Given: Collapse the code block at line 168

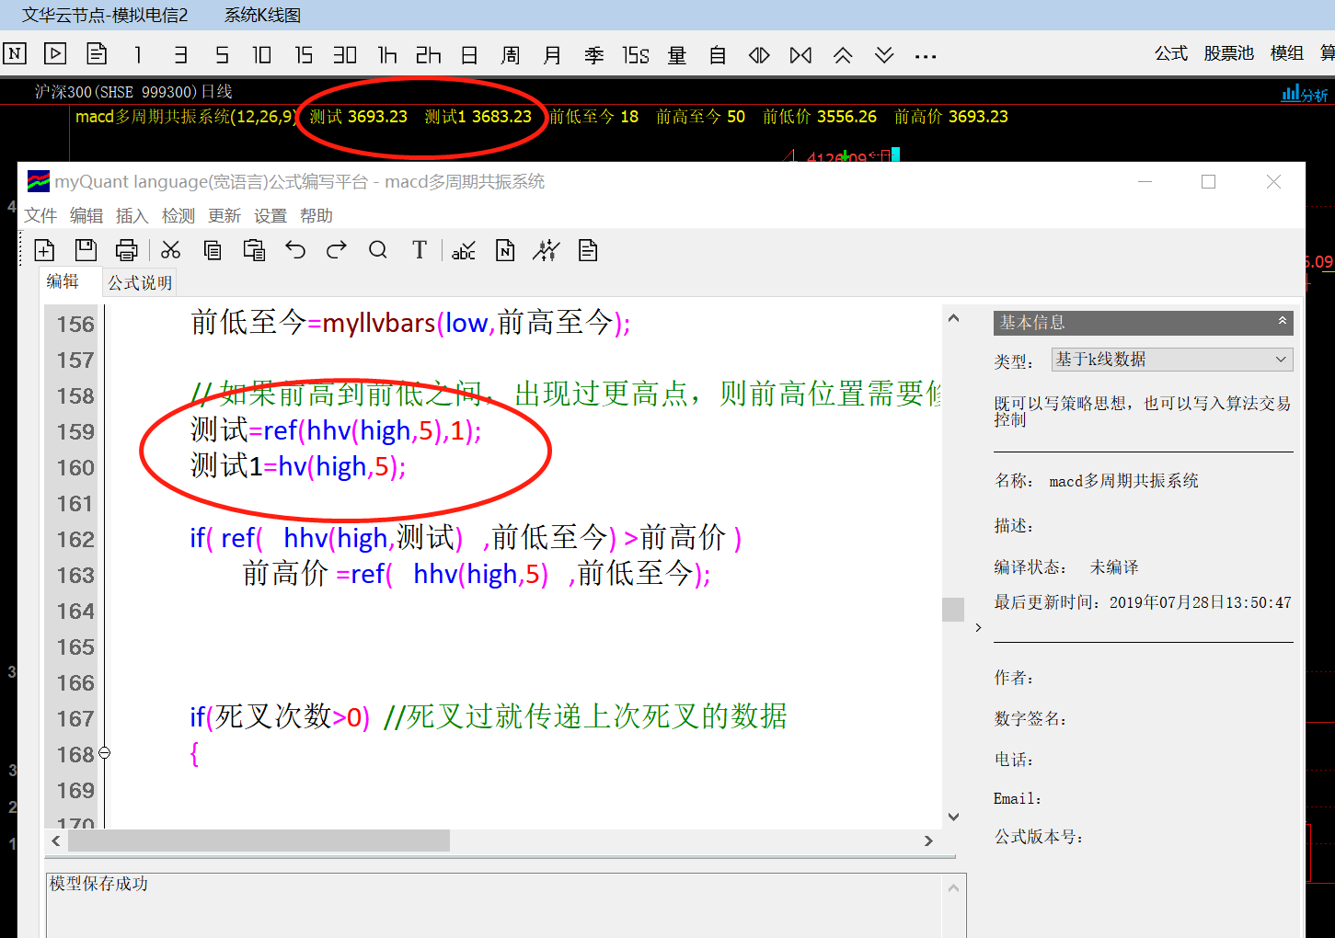Looking at the screenshot, I should pyautogui.click(x=105, y=753).
